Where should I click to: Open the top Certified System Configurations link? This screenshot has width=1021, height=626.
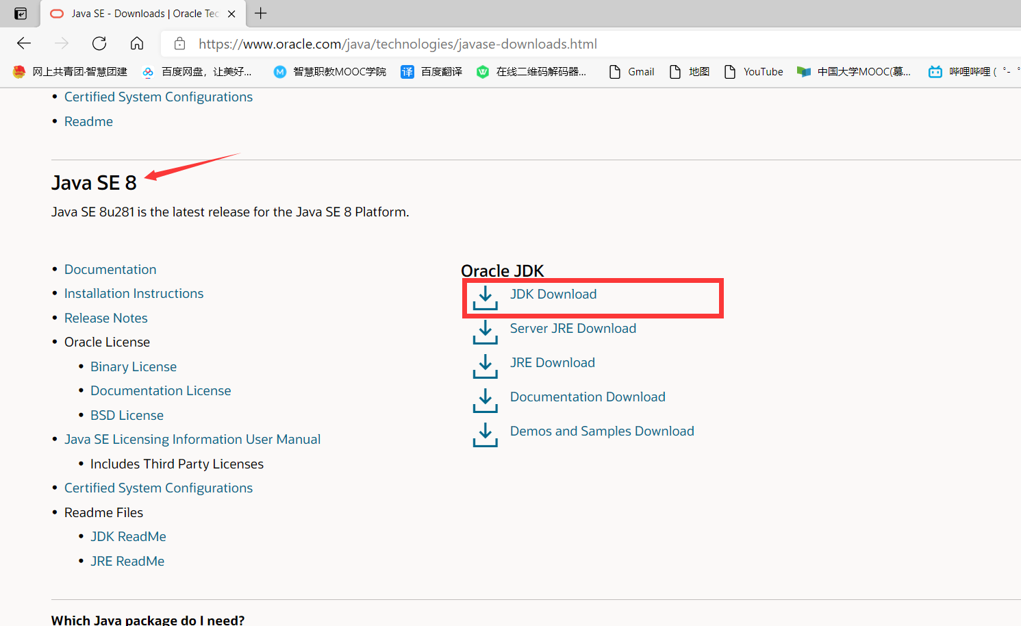(158, 97)
